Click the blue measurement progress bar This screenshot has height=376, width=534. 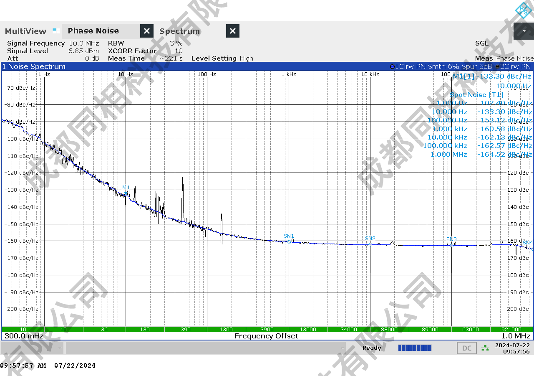(x=415, y=348)
